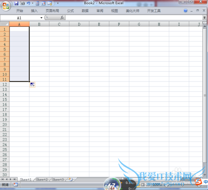This screenshot has height=190, width=208.
Task: Undo the last action
Action: pyautogui.click(x=28, y=3)
